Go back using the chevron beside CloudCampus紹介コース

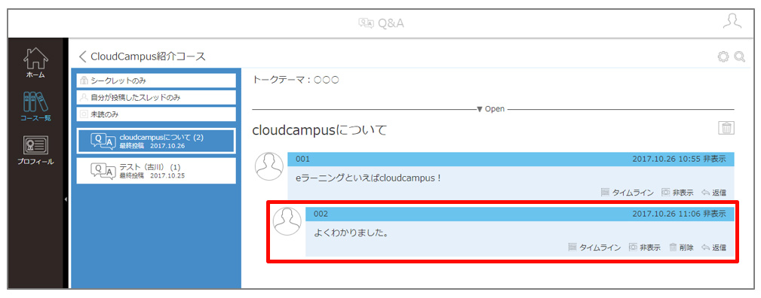tap(82, 56)
